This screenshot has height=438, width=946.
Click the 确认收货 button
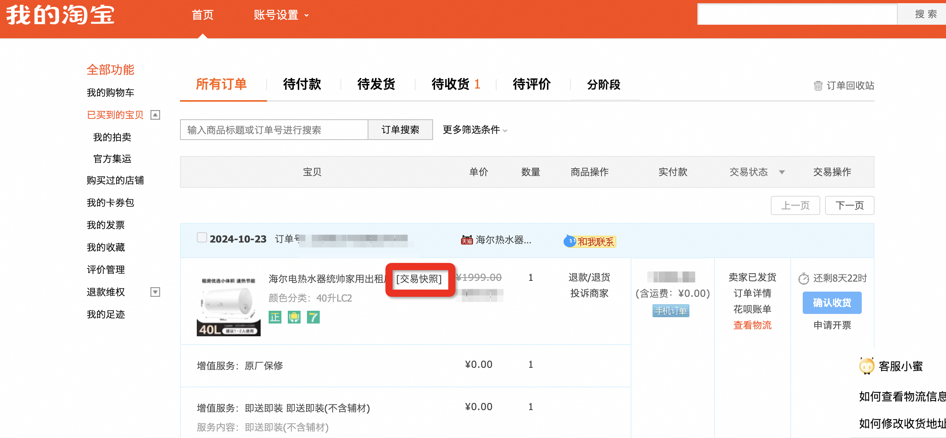coord(832,303)
